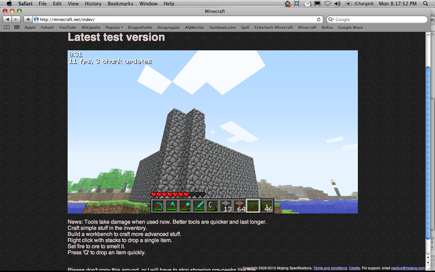Click the "Latest test version" heading
Viewport: 435px width, 272px height.
coord(116,37)
